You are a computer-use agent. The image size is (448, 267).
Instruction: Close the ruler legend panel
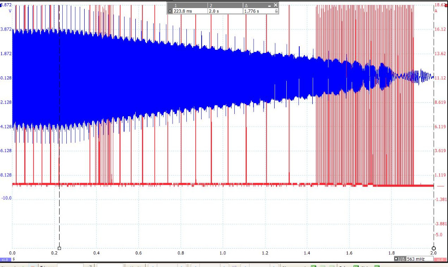coord(276,5)
